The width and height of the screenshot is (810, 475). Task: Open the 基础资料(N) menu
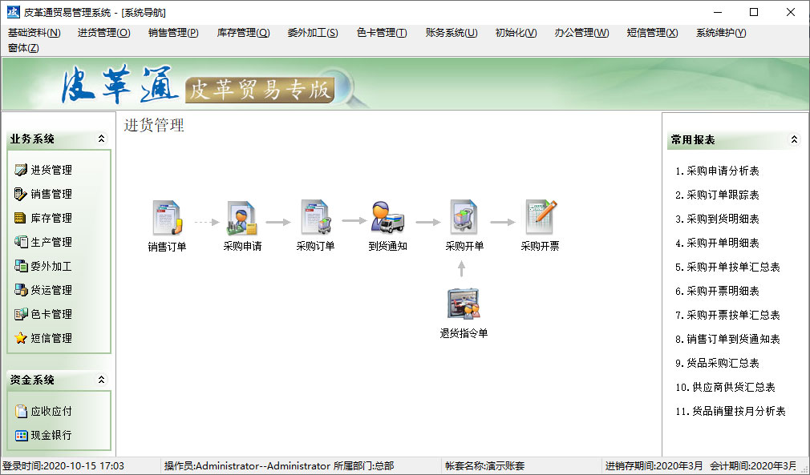pyautogui.click(x=34, y=33)
